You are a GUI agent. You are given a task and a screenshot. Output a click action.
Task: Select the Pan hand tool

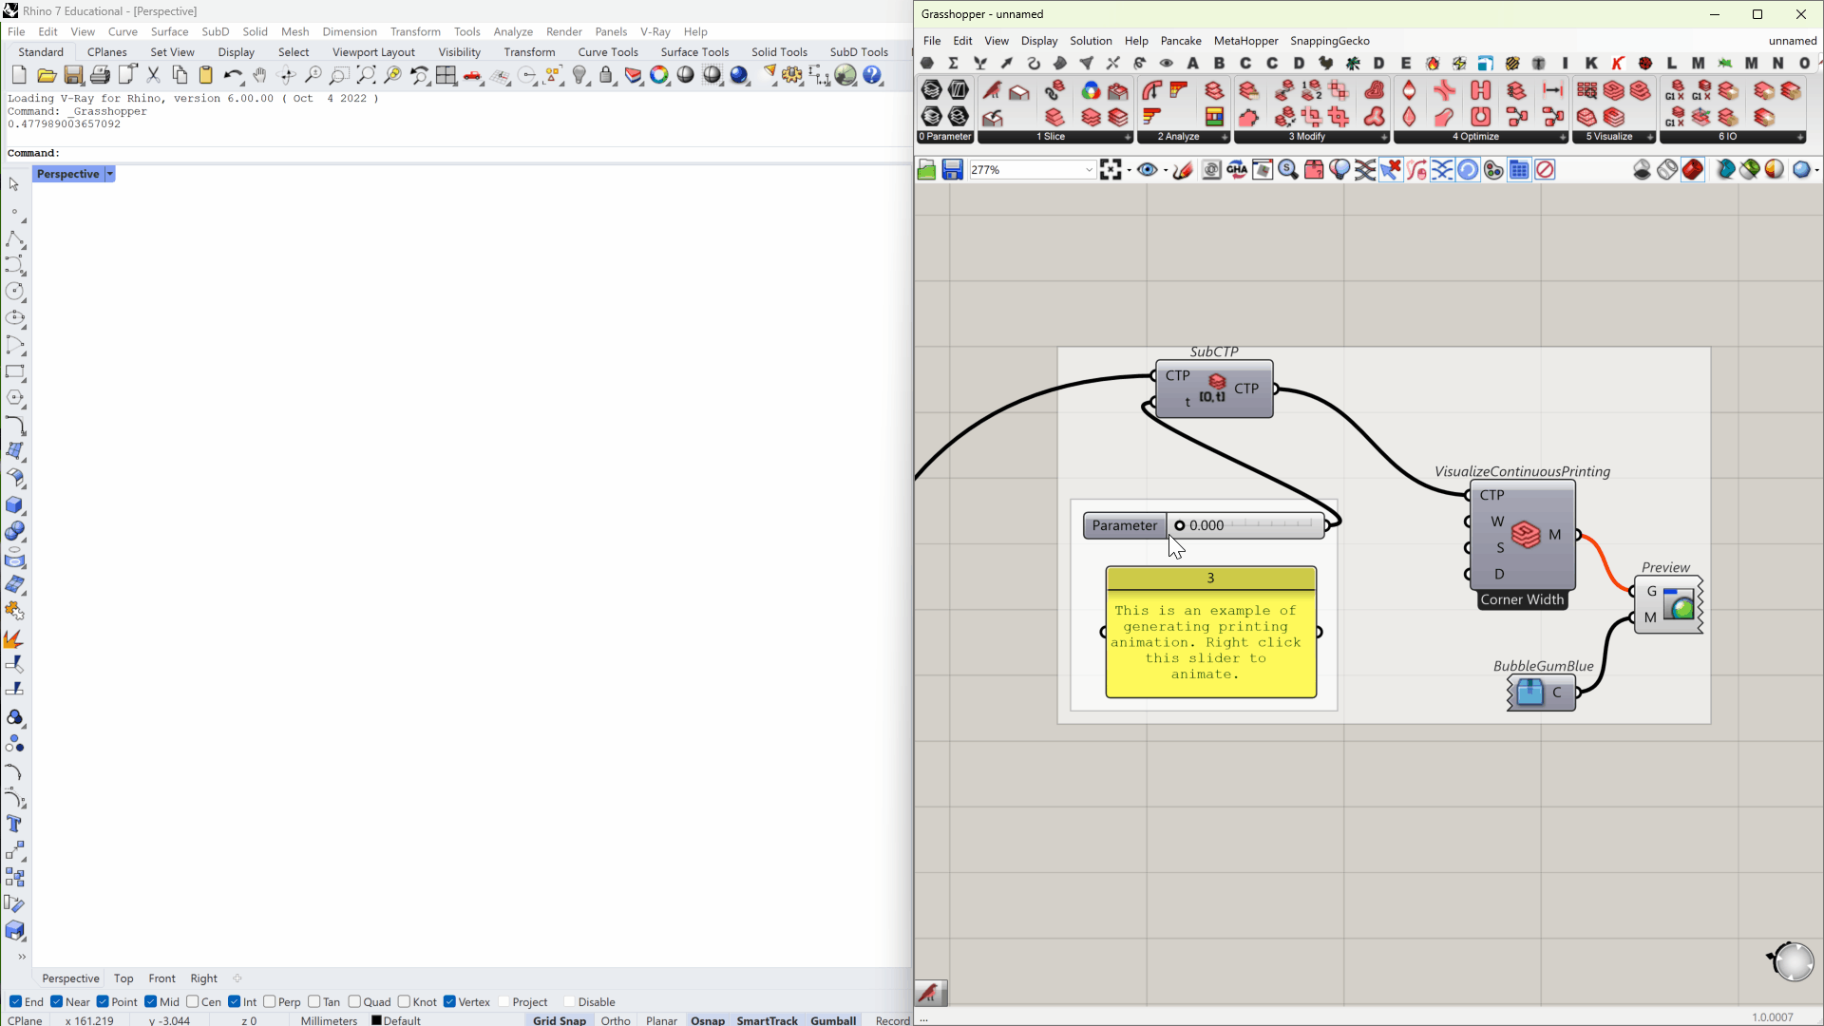[259, 76]
